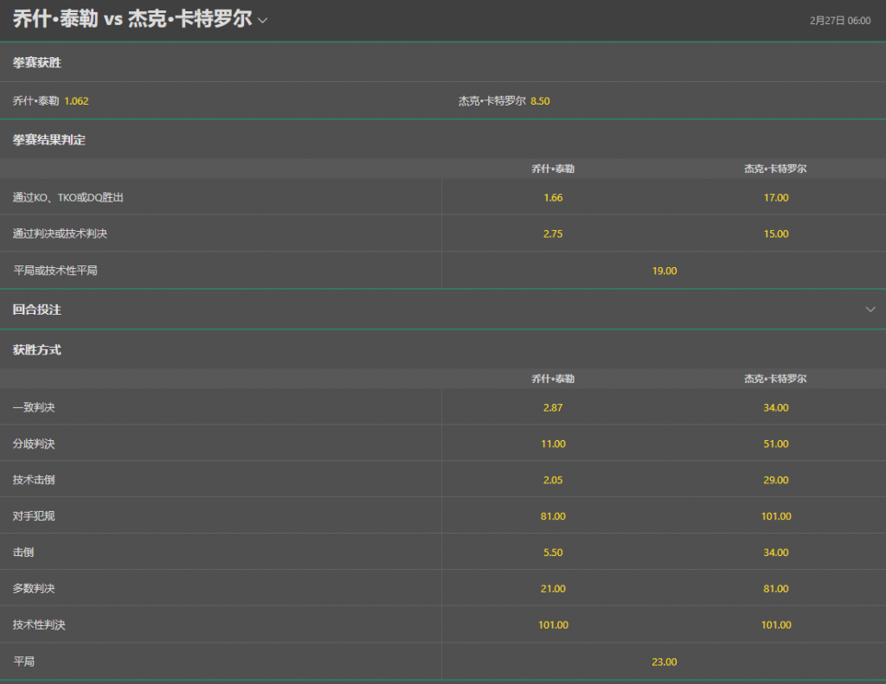Click the 拳赛结果判定 section header
The height and width of the screenshot is (684, 886).
coord(38,139)
